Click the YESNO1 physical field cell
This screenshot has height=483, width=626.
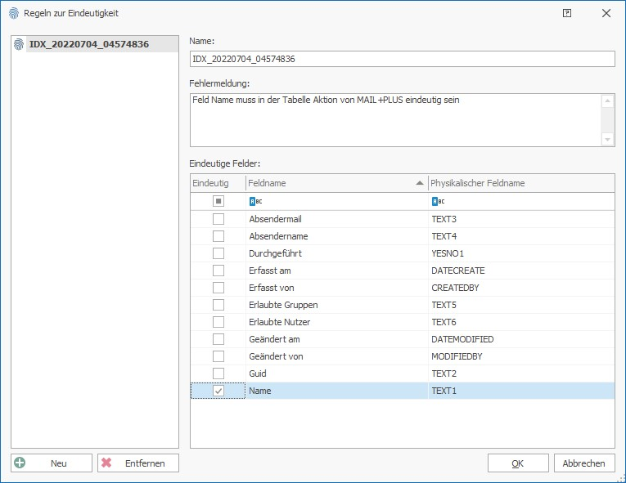click(521, 253)
